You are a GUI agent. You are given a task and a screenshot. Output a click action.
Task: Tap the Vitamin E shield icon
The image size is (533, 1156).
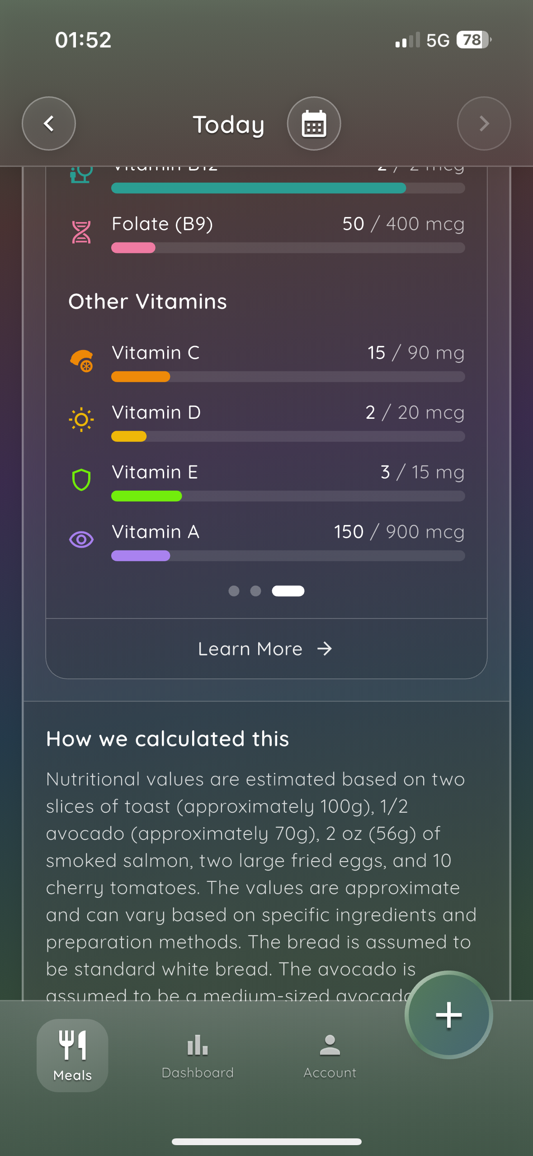[x=81, y=480]
